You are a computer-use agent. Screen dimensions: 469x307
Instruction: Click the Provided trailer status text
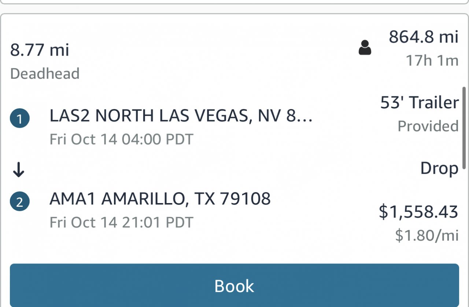[x=428, y=126]
